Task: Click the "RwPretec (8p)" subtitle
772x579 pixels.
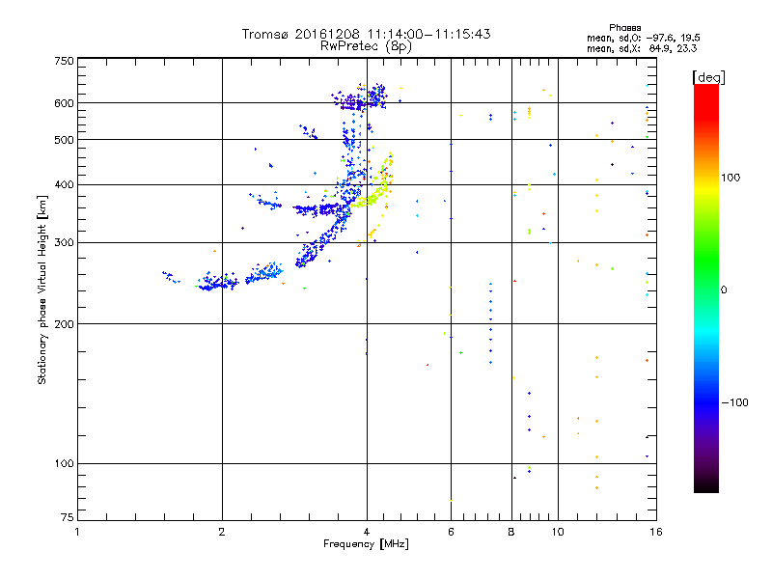Action: pyautogui.click(x=366, y=46)
